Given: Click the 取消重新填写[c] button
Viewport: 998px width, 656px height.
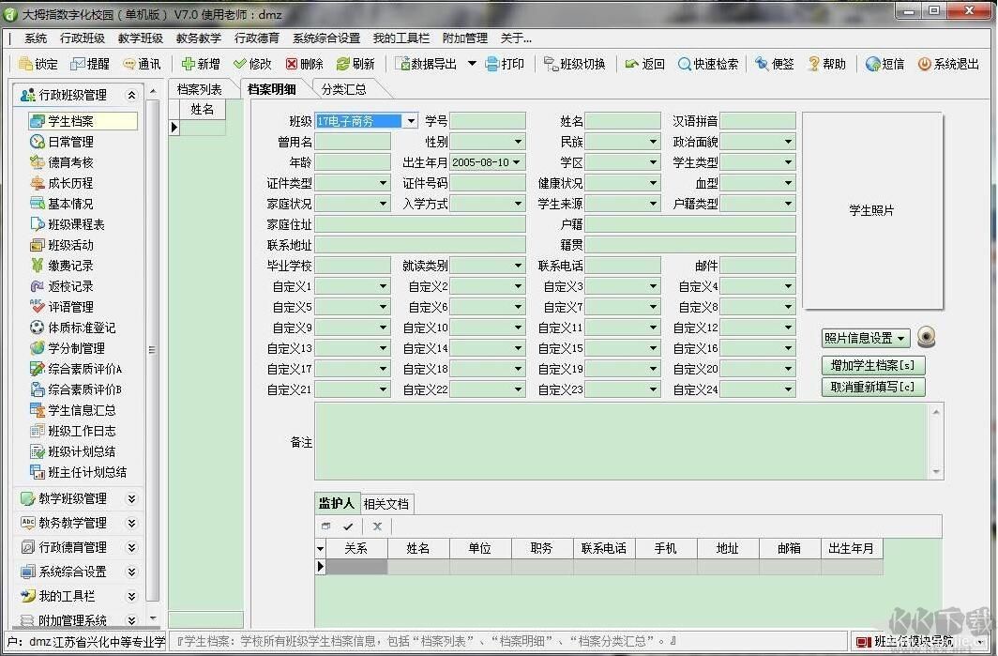Looking at the screenshot, I should [872, 387].
